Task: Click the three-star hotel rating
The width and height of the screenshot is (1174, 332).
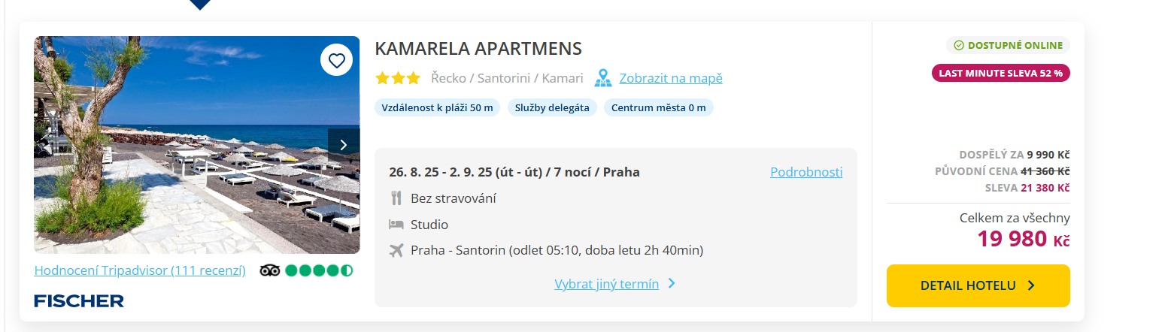Action: pos(398,78)
